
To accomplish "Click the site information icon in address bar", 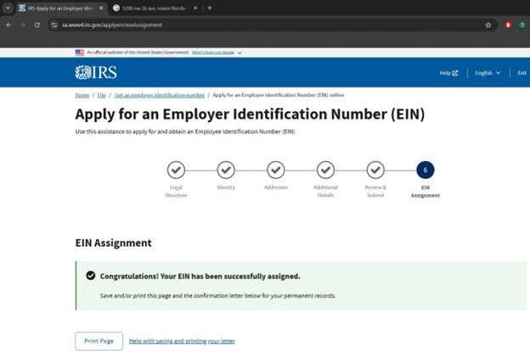I will 54,25.
